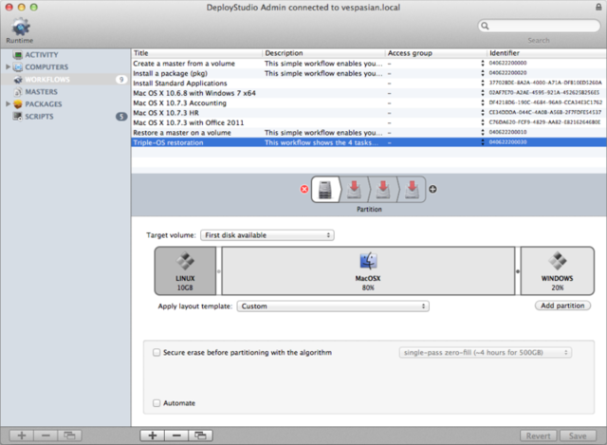Screen dimensions: 607x445
Task: Click into the Search field
Action: click(x=539, y=26)
